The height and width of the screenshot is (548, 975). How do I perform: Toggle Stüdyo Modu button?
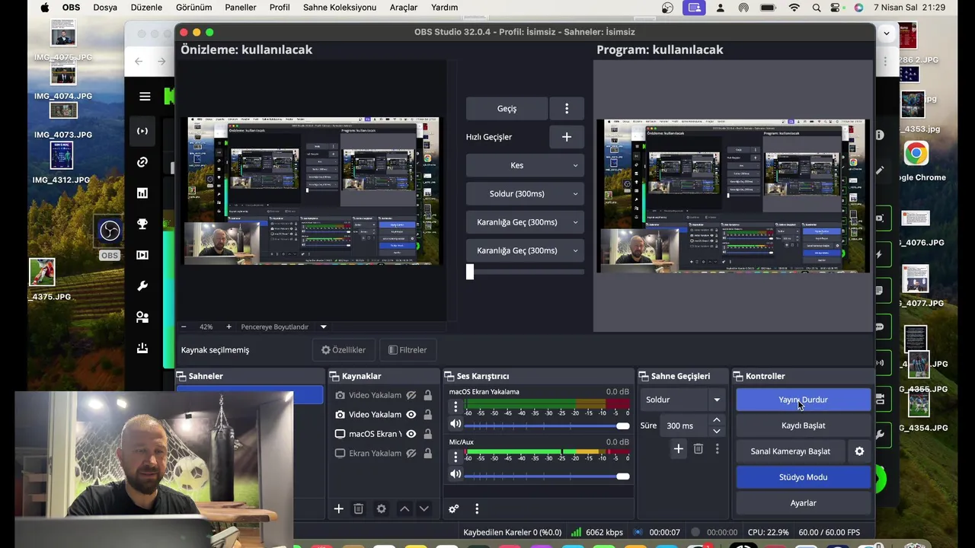pos(803,477)
